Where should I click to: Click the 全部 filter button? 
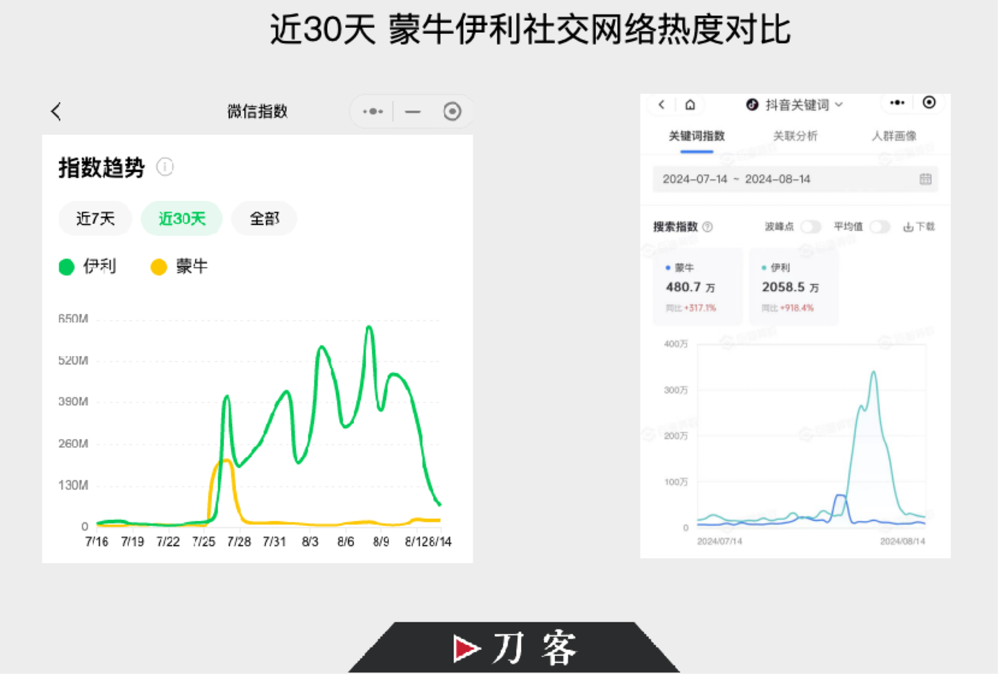(x=264, y=218)
